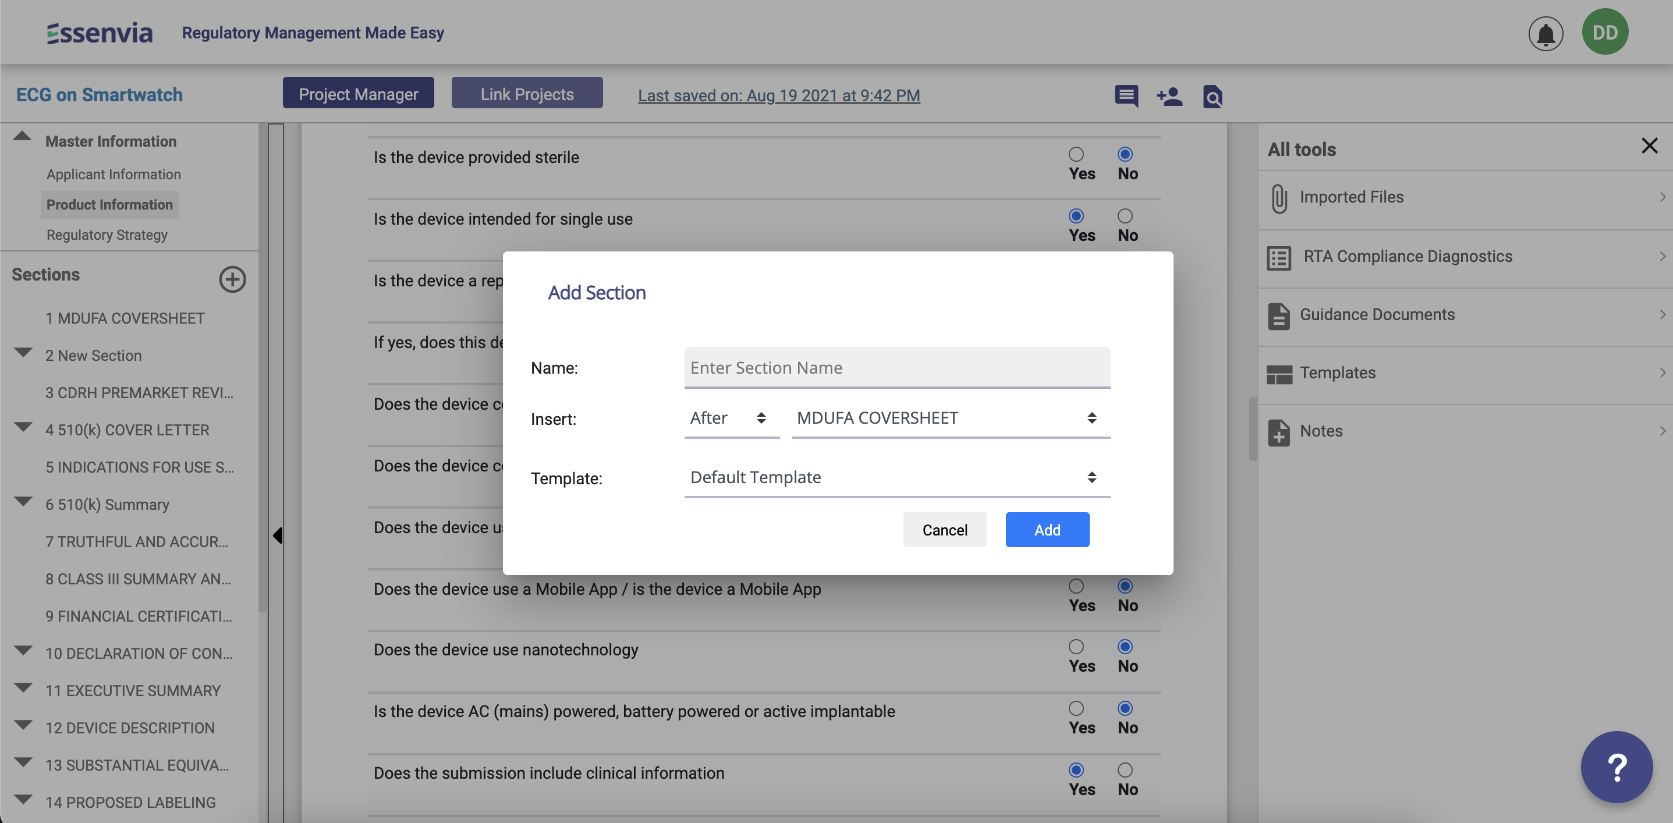
Task: Select Yes for device provided sterile
Action: 1076,155
